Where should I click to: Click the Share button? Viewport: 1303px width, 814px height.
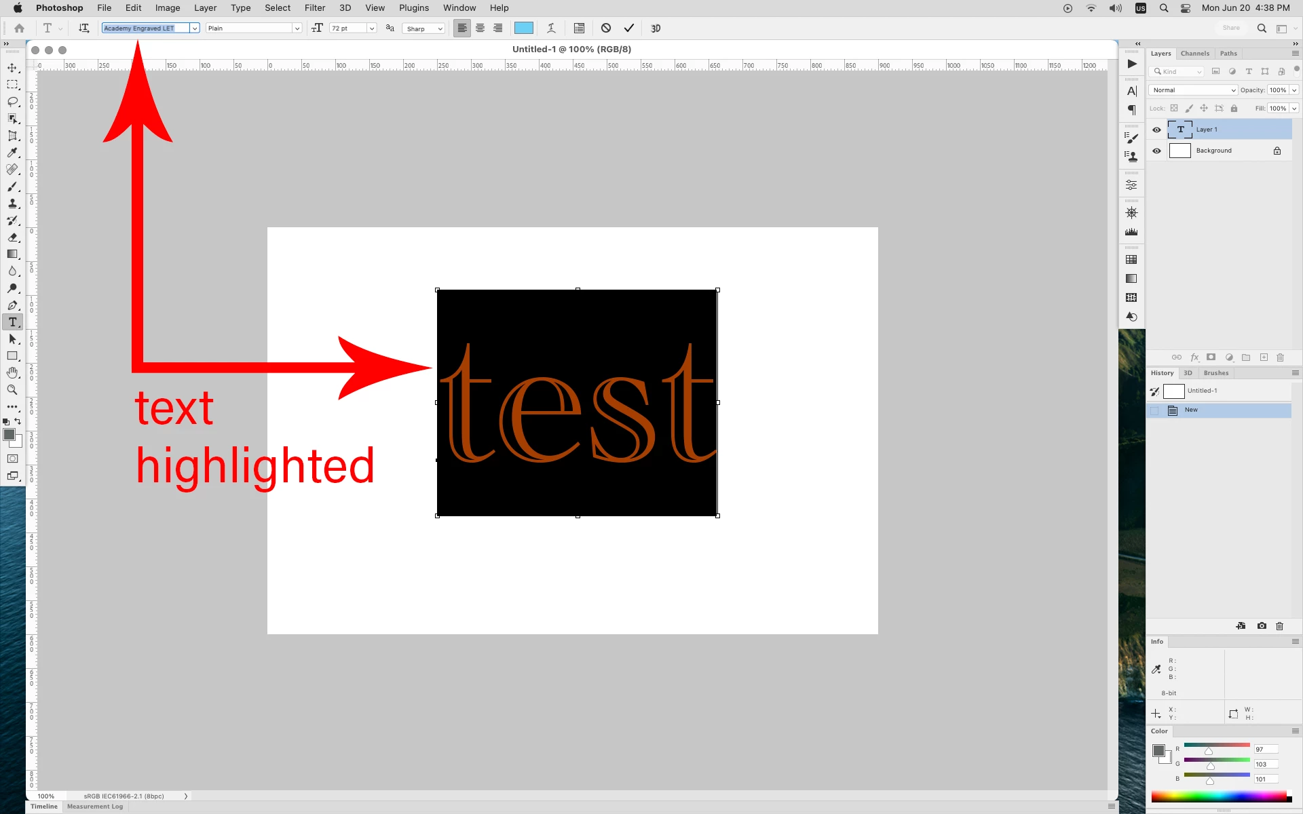(1231, 28)
